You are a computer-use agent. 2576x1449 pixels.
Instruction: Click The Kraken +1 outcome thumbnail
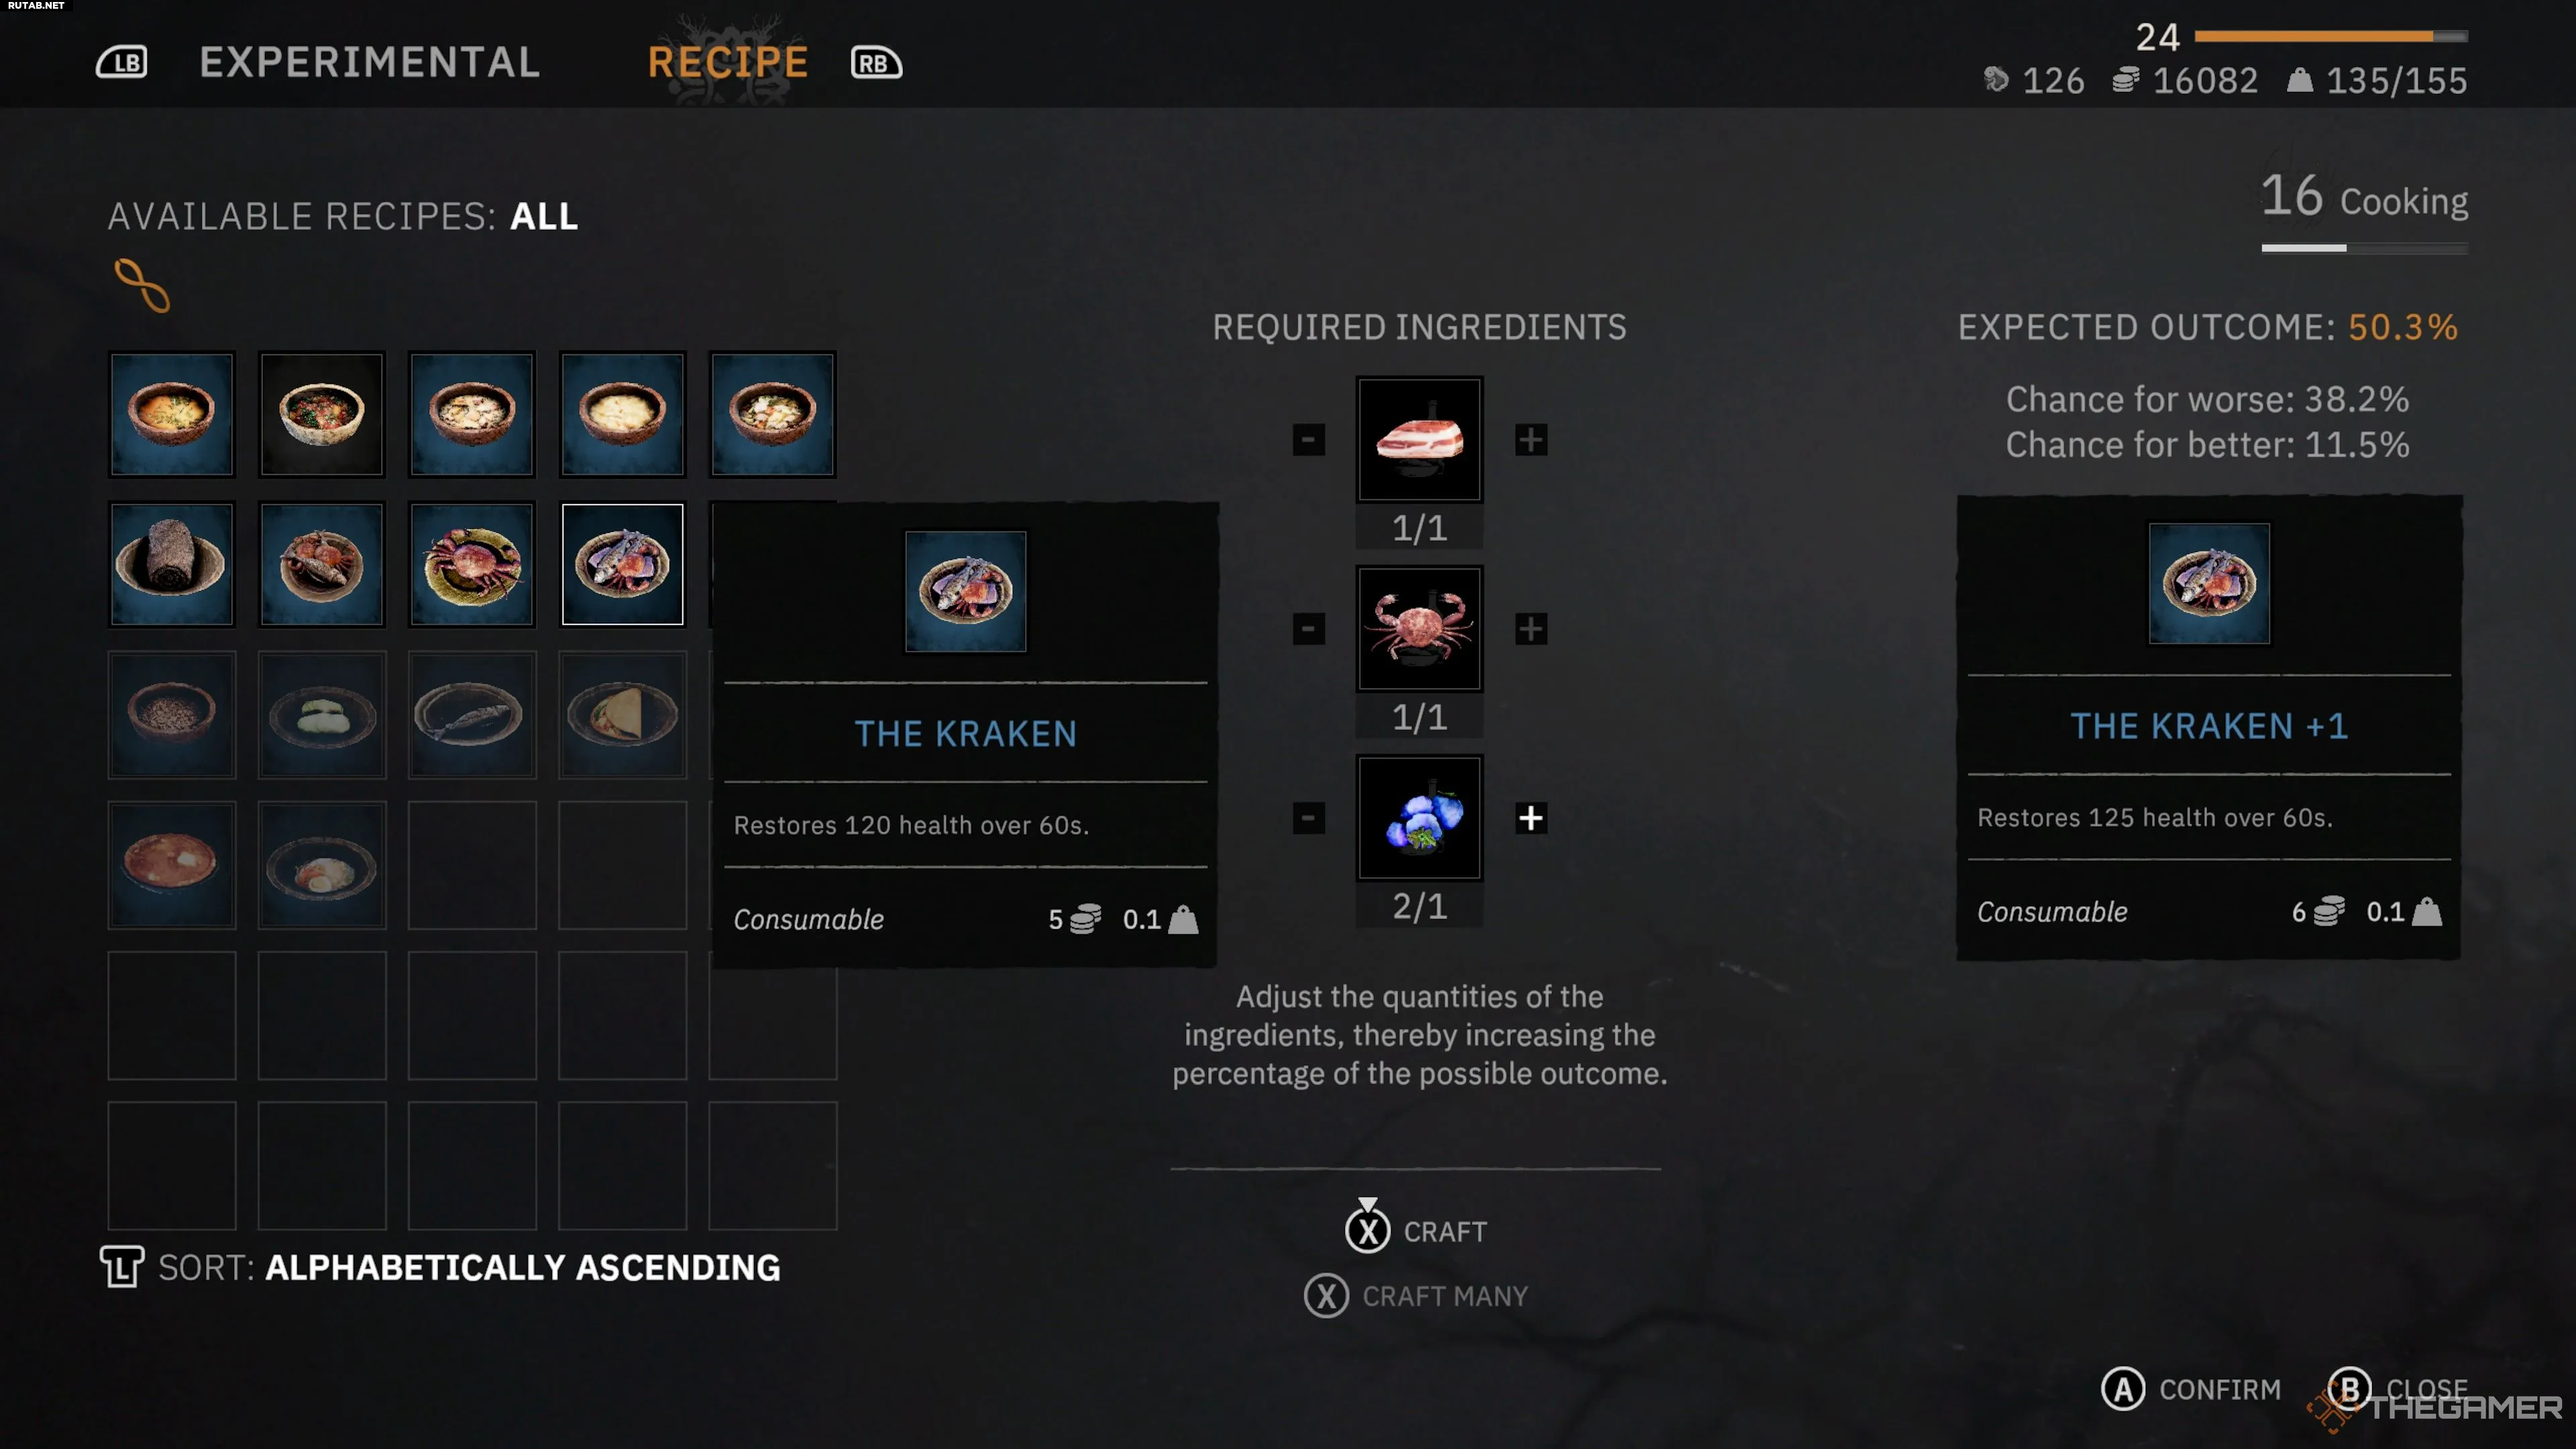click(x=2209, y=584)
